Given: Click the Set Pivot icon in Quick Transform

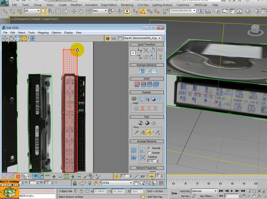Looking at the screenshot, I should point(133,53).
